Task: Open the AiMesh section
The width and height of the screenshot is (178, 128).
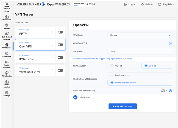Action: click(7, 26)
